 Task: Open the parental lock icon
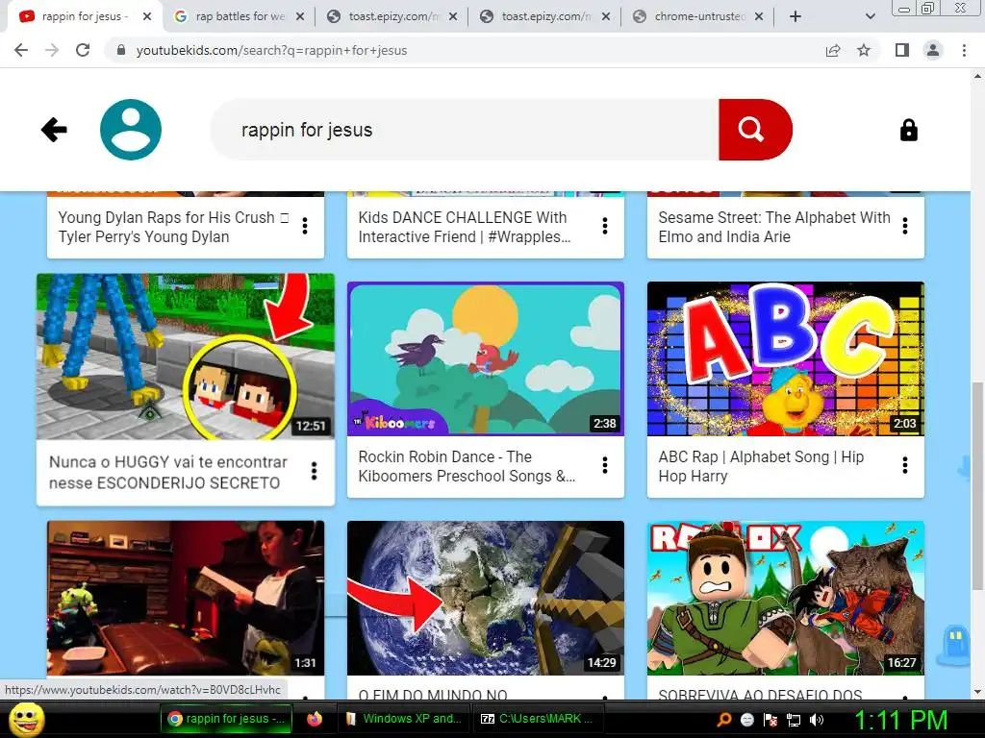(x=908, y=130)
